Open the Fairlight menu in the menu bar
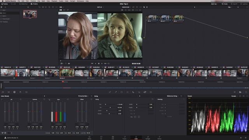Screen dimensions: 249x140 tap(73, 1)
